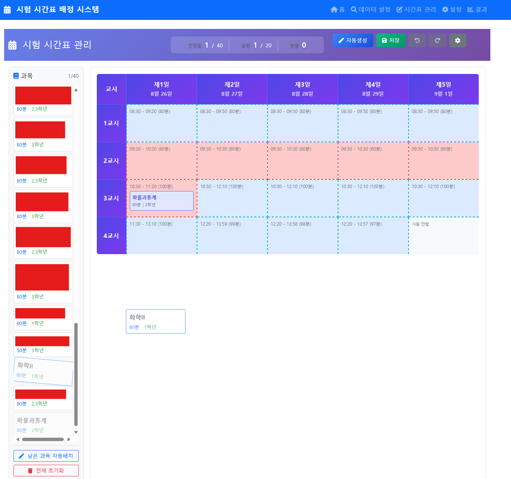Open the 데이터 설정 navigation item

(x=370, y=9)
